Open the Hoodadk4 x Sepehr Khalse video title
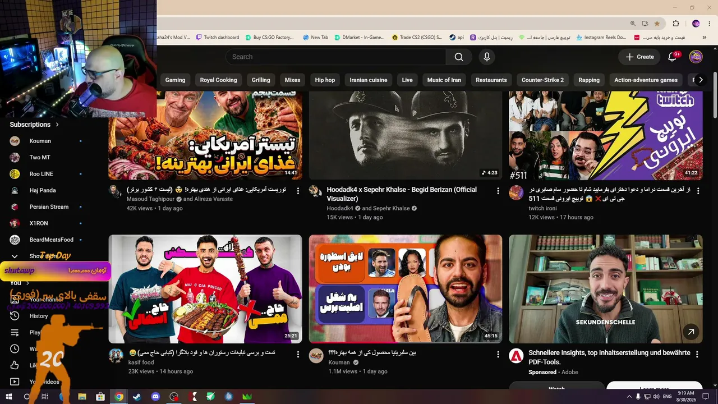Screen dimensions: 718x404 pyautogui.click(x=402, y=194)
